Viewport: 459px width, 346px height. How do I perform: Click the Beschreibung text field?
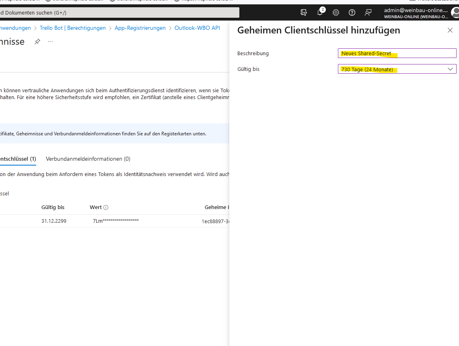click(x=397, y=53)
